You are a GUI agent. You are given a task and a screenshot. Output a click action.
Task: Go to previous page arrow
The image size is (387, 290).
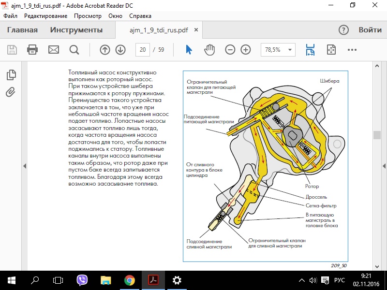(105, 50)
